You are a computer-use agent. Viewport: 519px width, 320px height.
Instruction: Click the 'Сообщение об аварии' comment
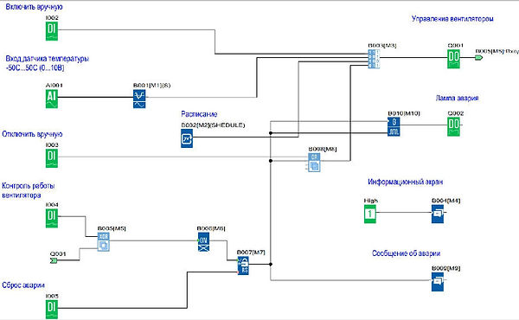tap(406, 253)
